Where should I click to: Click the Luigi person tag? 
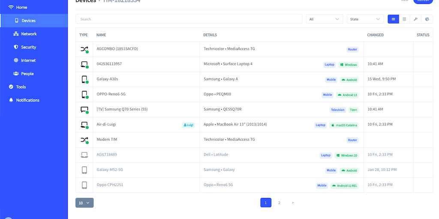point(188,125)
